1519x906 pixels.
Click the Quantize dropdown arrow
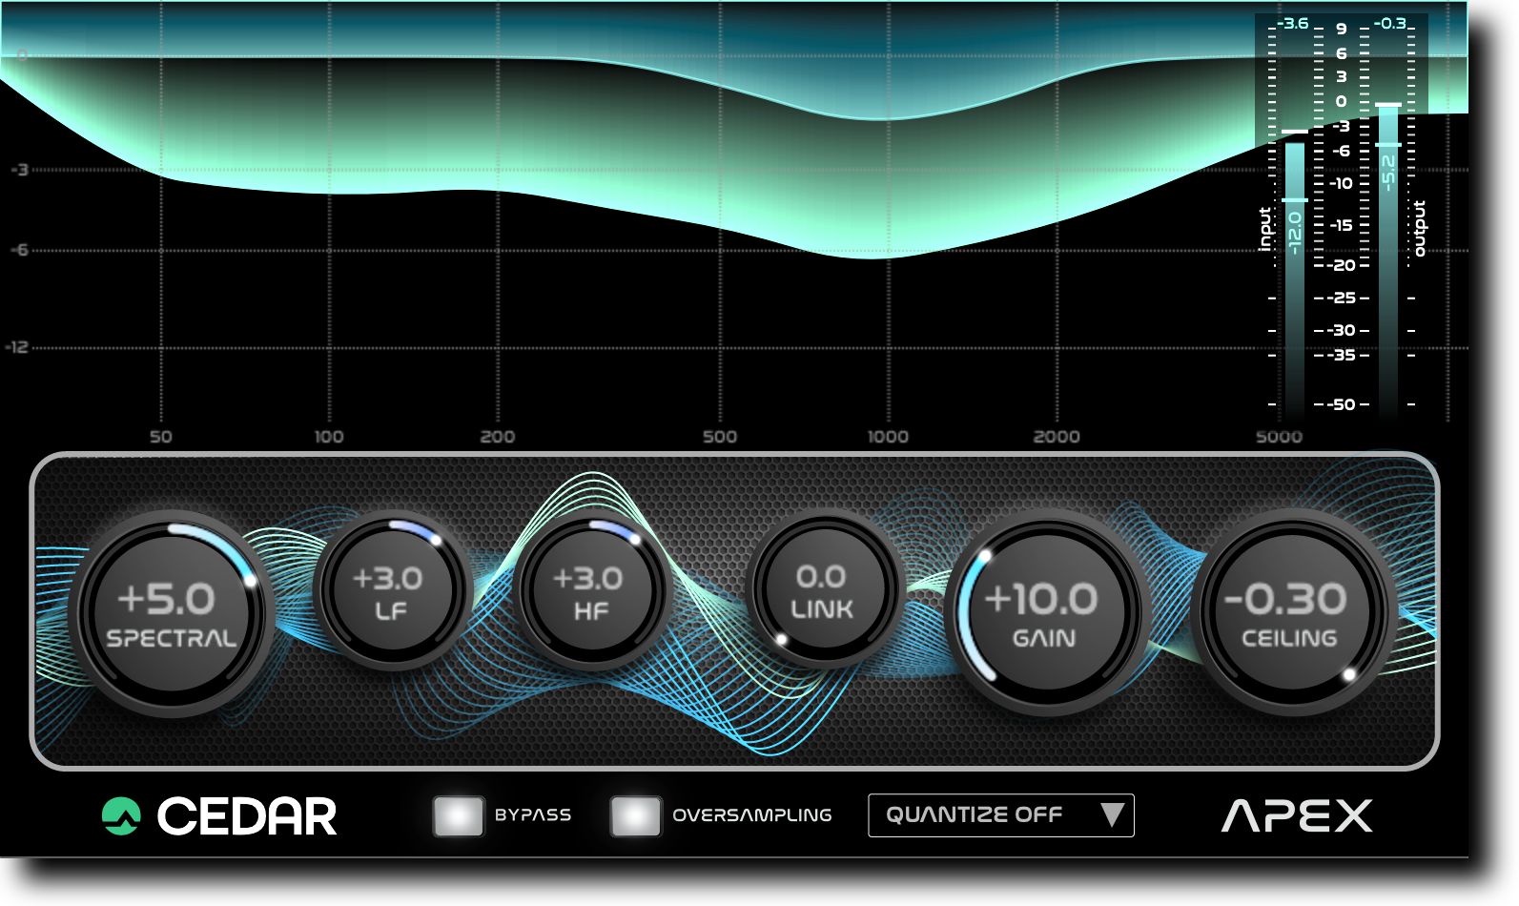(1112, 815)
